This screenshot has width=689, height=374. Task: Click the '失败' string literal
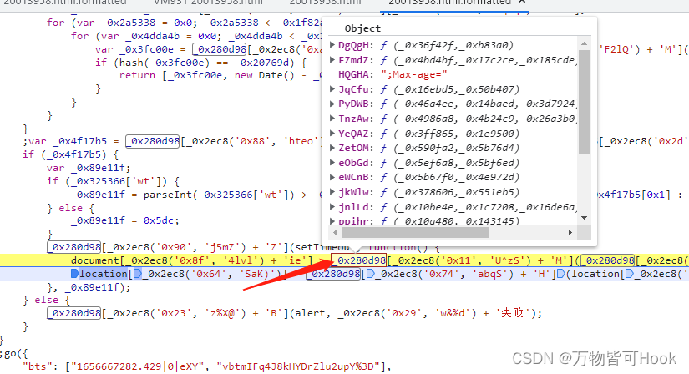point(512,313)
